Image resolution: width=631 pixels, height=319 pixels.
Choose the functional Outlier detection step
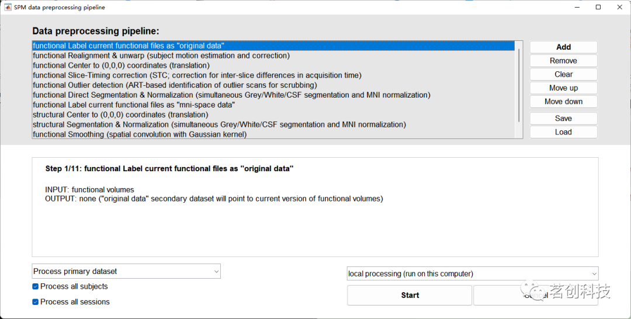175,85
